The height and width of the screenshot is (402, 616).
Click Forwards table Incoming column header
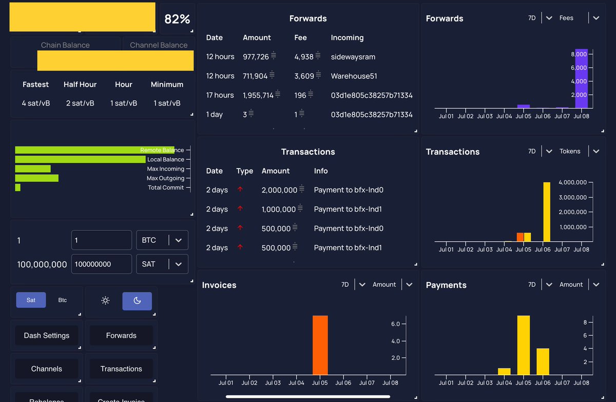click(x=347, y=37)
